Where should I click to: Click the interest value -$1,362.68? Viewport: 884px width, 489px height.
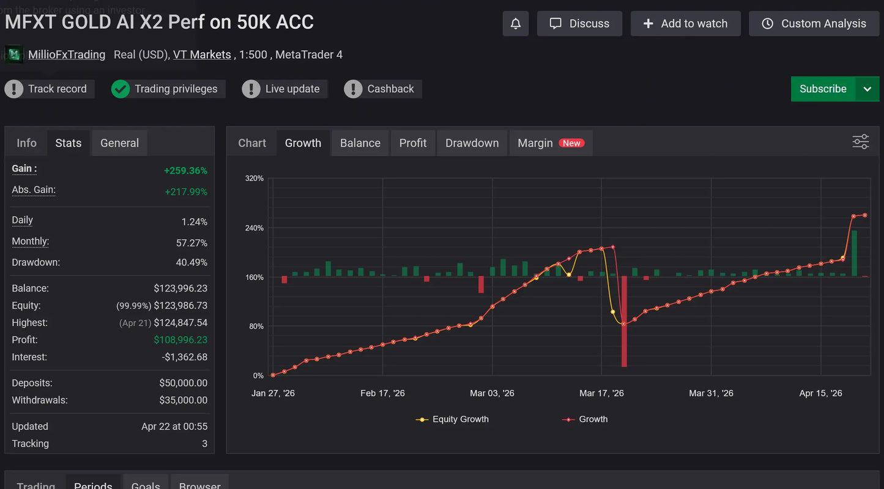185,357
